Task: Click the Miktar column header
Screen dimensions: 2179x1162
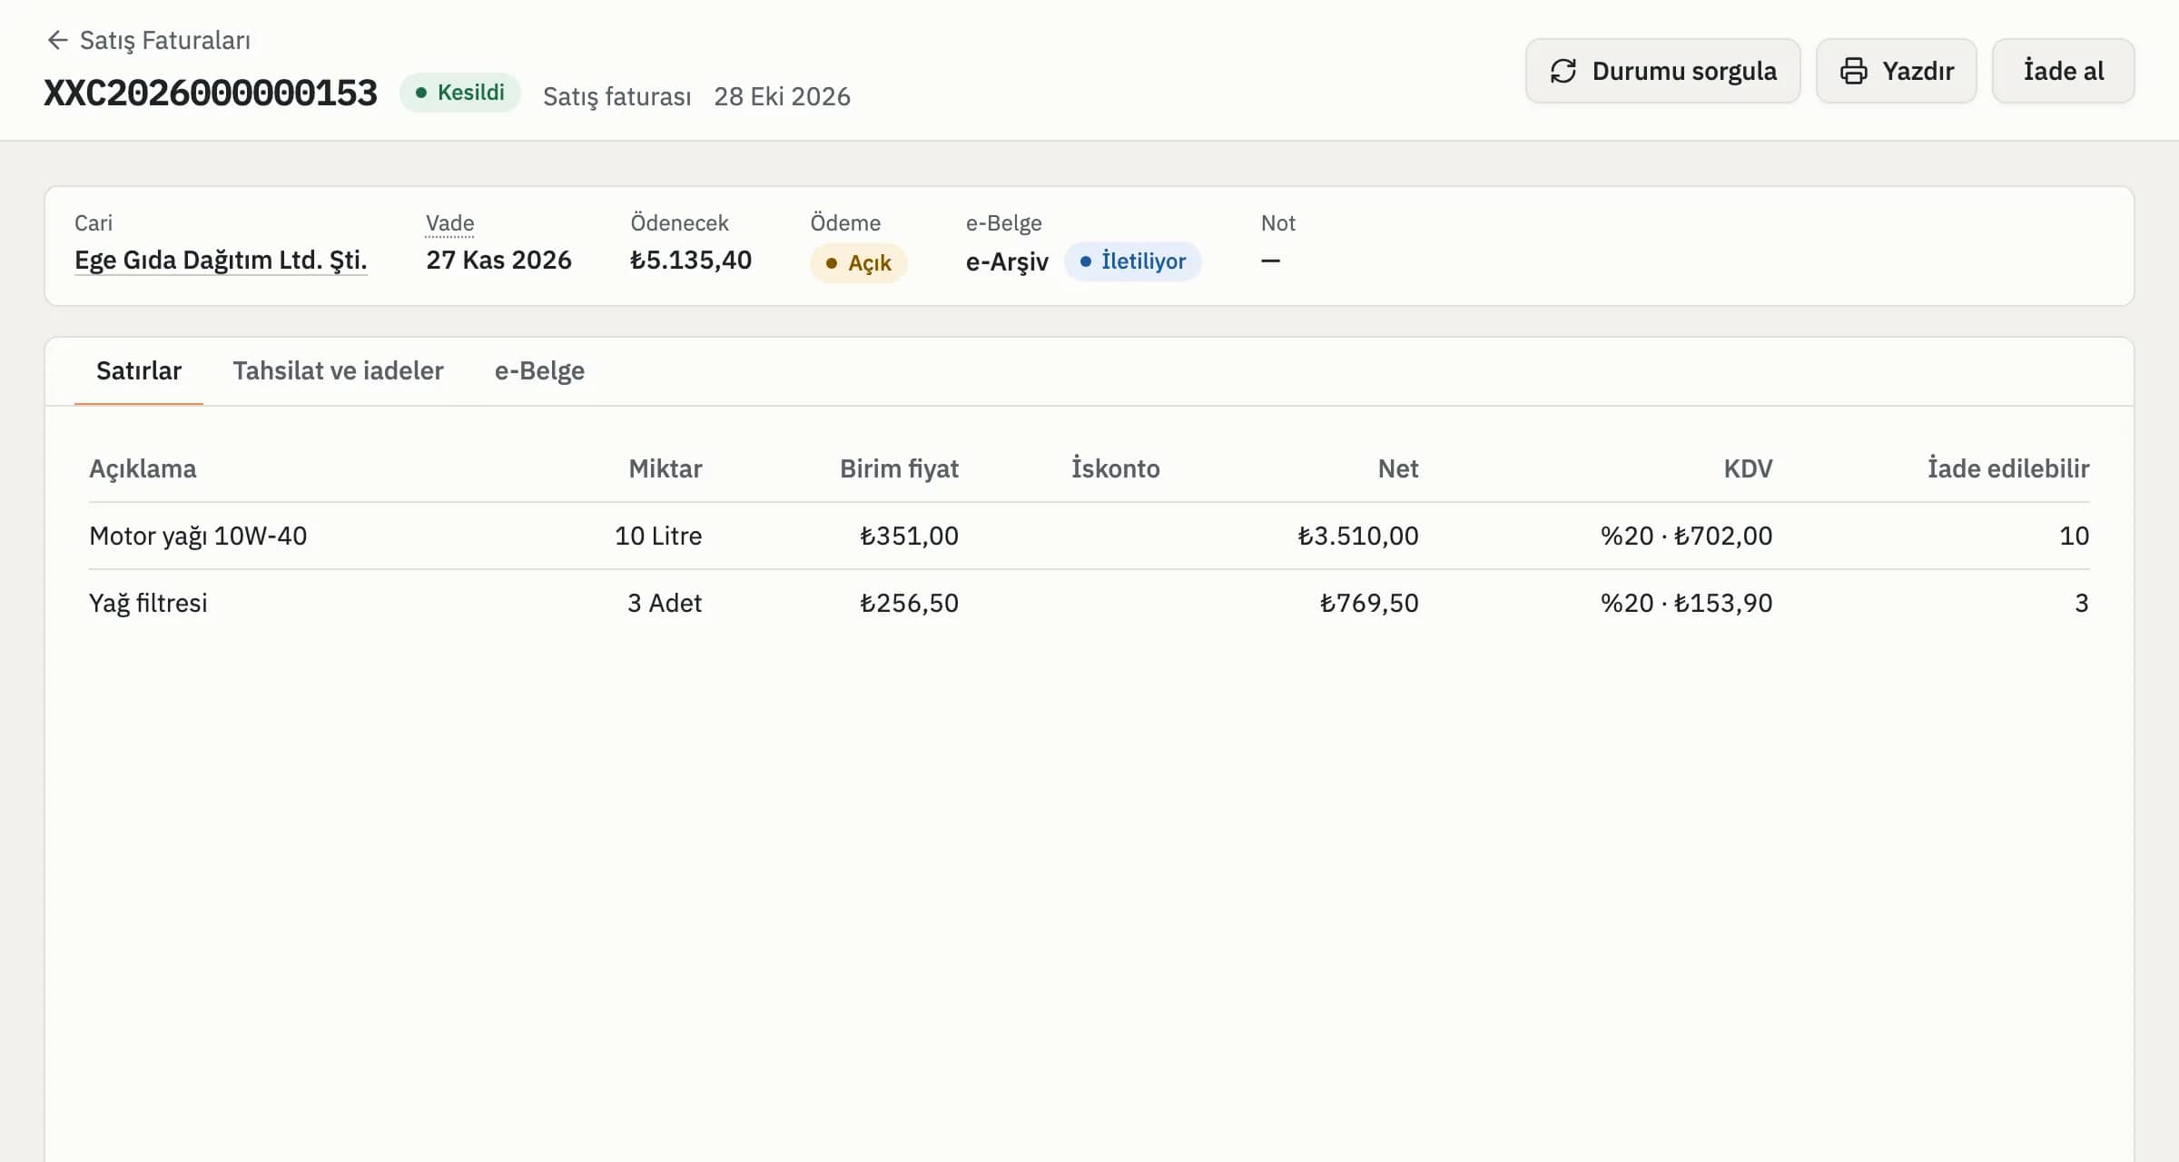Action: click(x=666, y=468)
